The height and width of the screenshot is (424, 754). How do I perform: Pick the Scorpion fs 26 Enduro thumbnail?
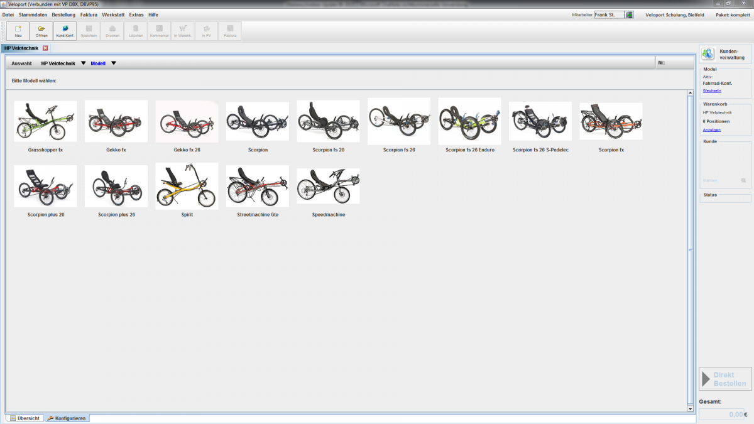469,121
